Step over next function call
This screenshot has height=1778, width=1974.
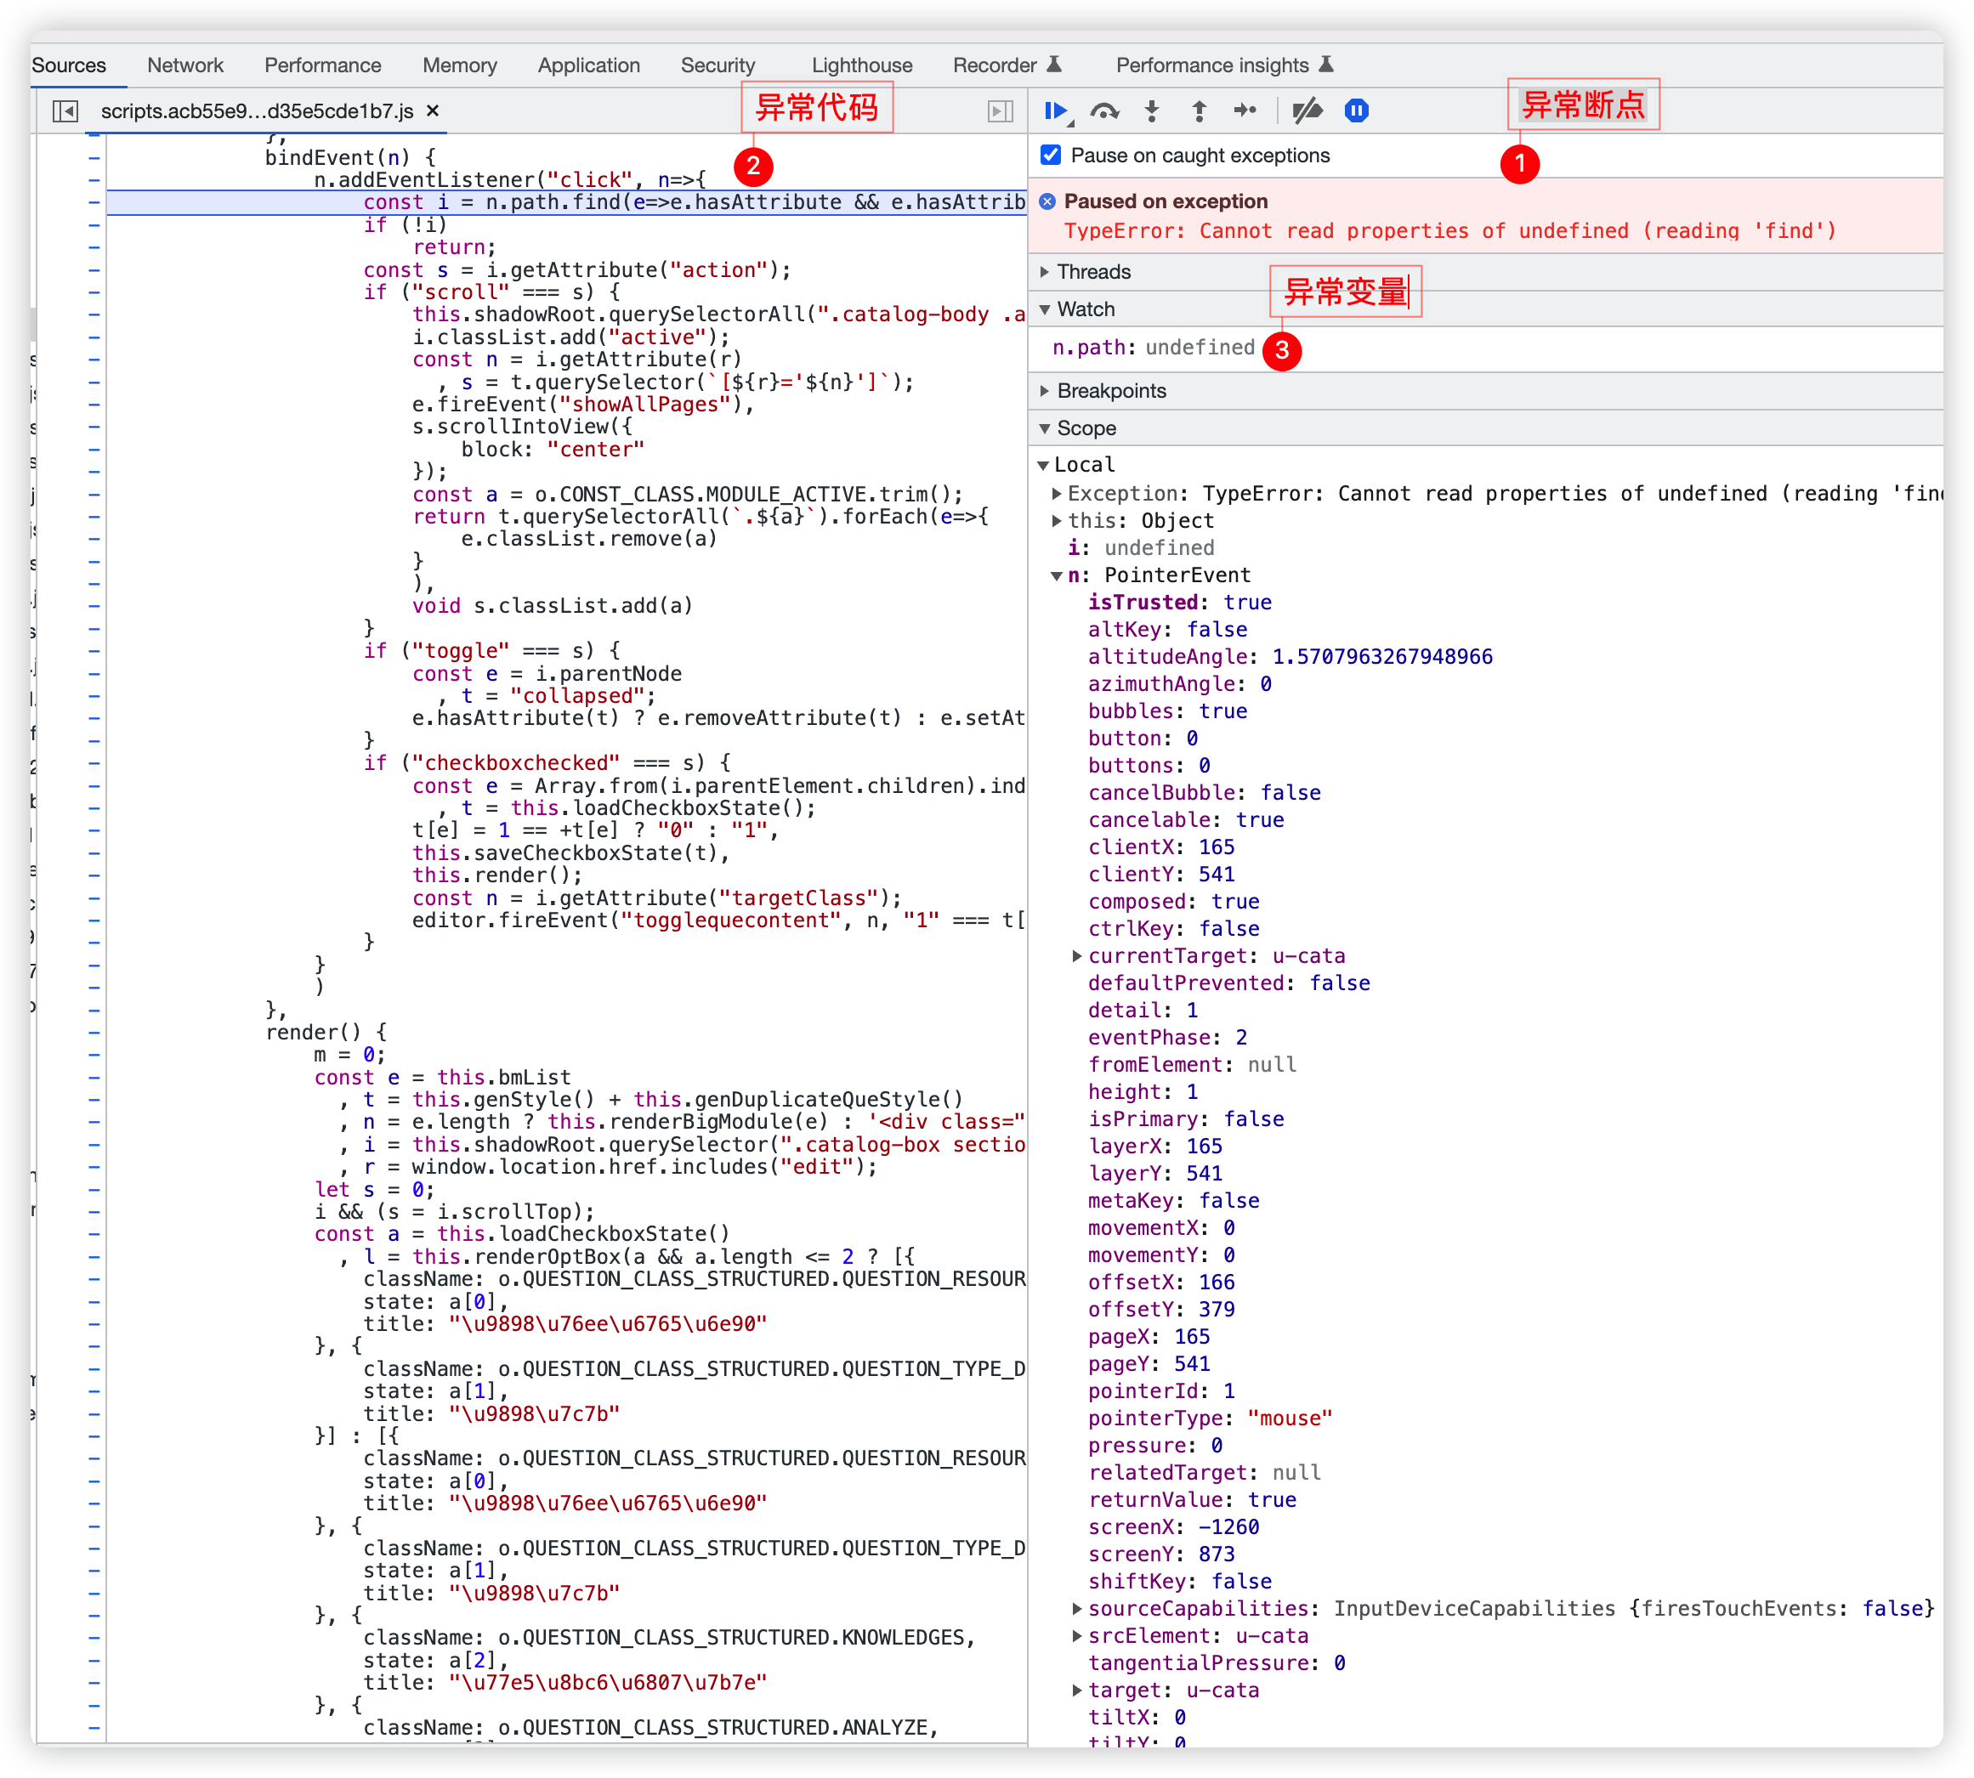[1104, 111]
